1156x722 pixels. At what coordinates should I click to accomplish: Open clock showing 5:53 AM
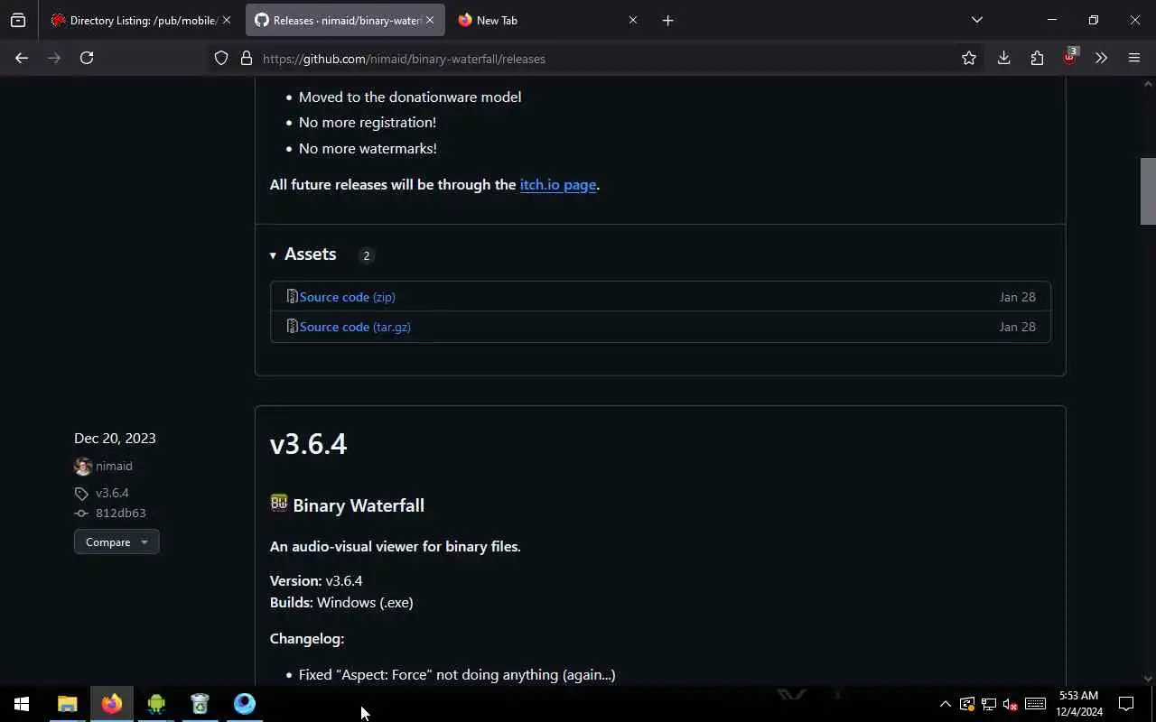click(x=1079, y=704)
